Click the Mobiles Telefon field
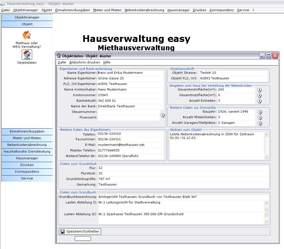 coord(131,151)
